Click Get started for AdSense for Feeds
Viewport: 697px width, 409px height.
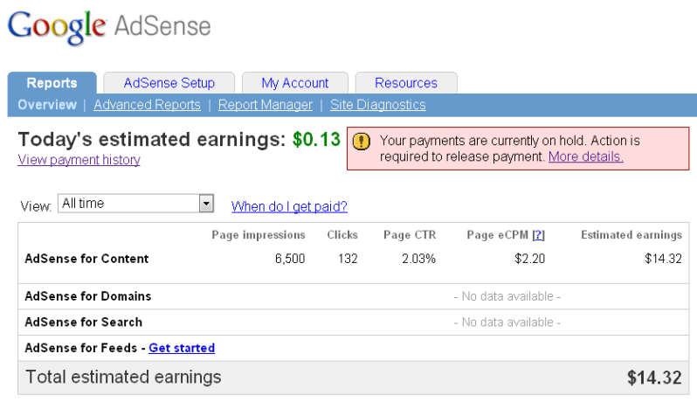182,348
